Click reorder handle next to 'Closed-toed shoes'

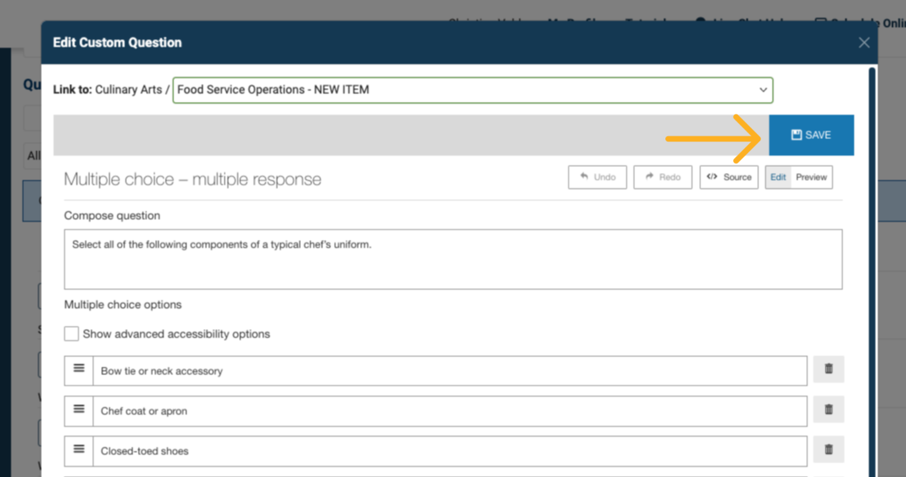point(79,449)
